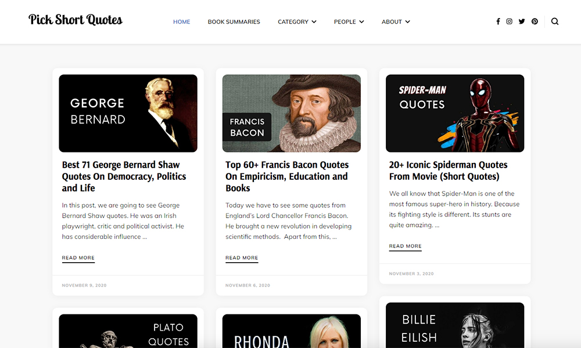Click the search magnifier icon

point(555,21)
